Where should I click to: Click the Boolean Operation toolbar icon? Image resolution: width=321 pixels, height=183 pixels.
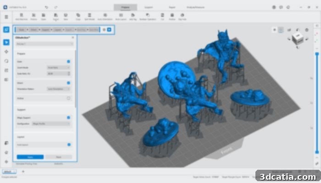tap(148, 16)
